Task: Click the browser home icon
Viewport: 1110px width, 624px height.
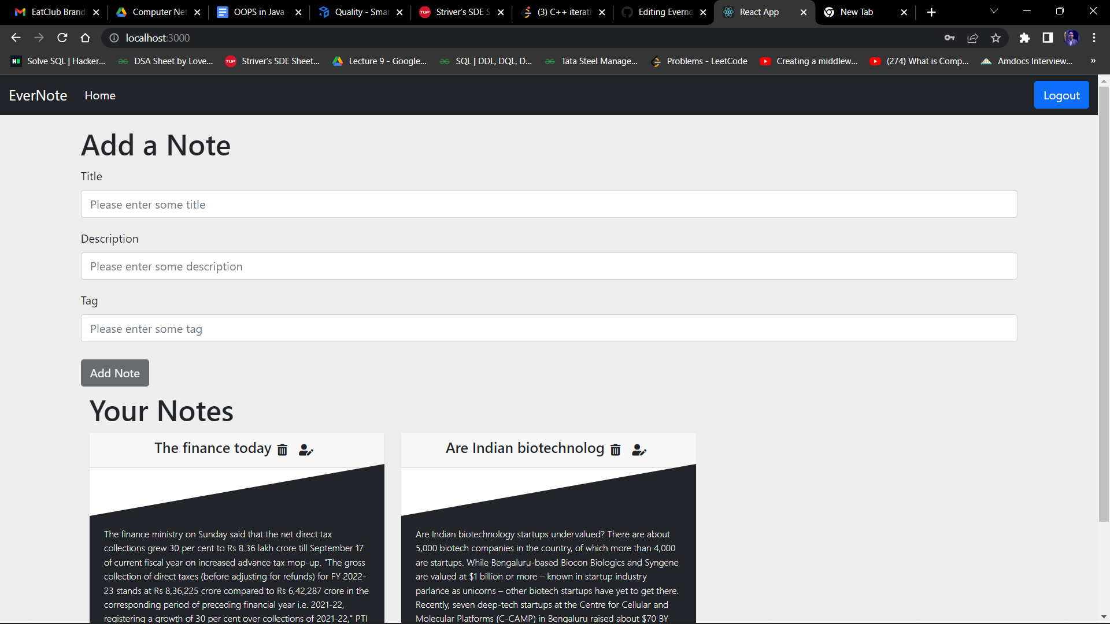Action: point(85,38)
